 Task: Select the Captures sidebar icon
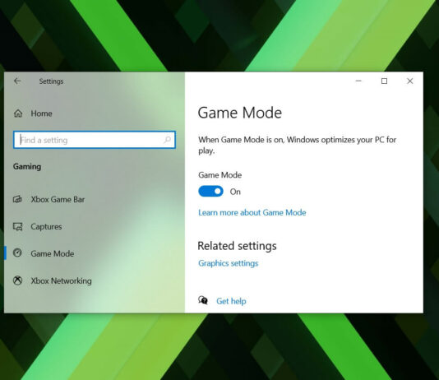coord(17,226)
